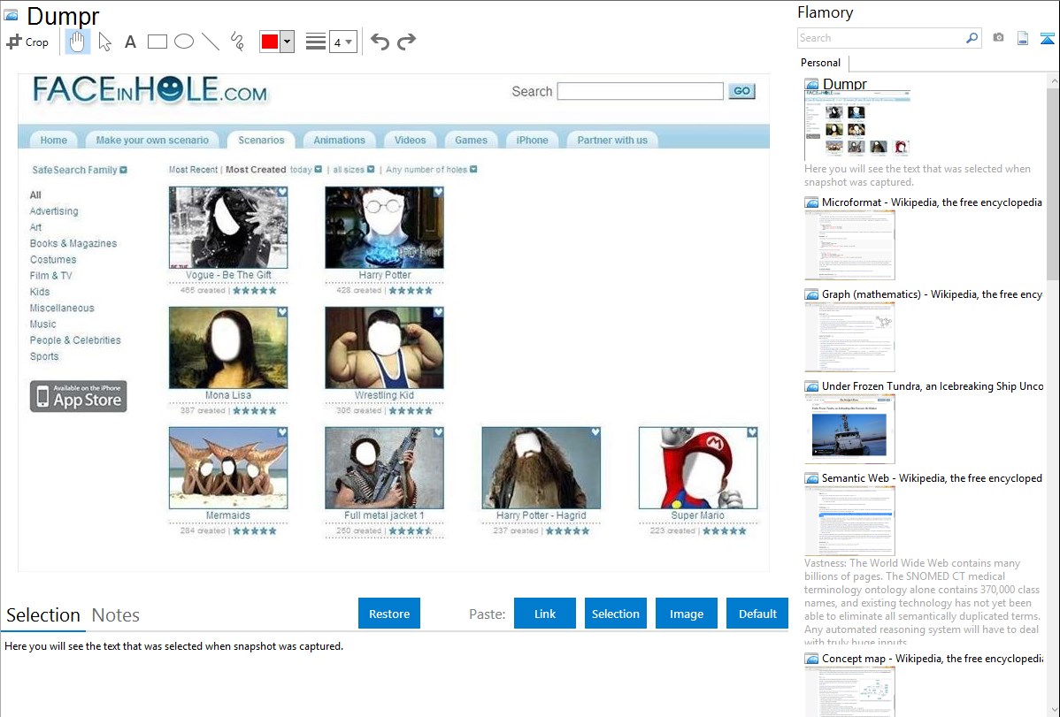Screen dimensions: 1060x717
Task: Click the camera capture icon
Action: coord(998,38)
